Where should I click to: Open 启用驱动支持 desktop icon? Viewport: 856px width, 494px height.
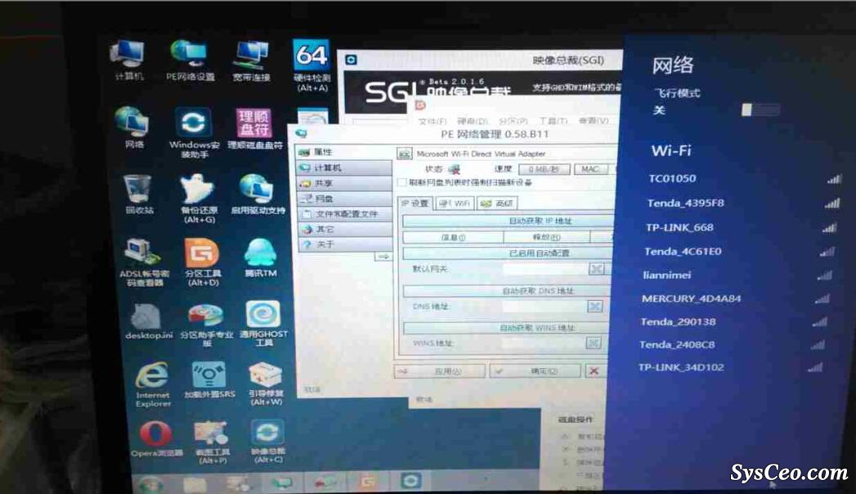click(258, 195)
